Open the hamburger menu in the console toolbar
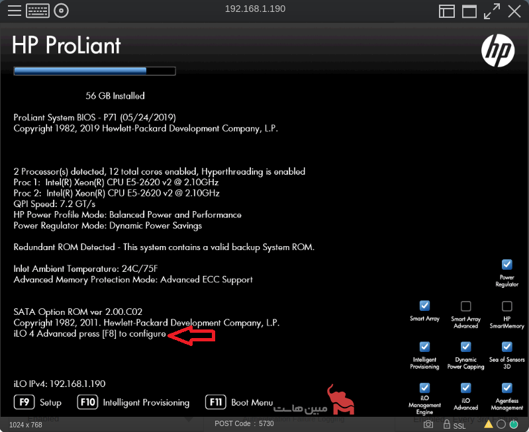Viewport: 529px width, 432px height. (x=15, y=11)
